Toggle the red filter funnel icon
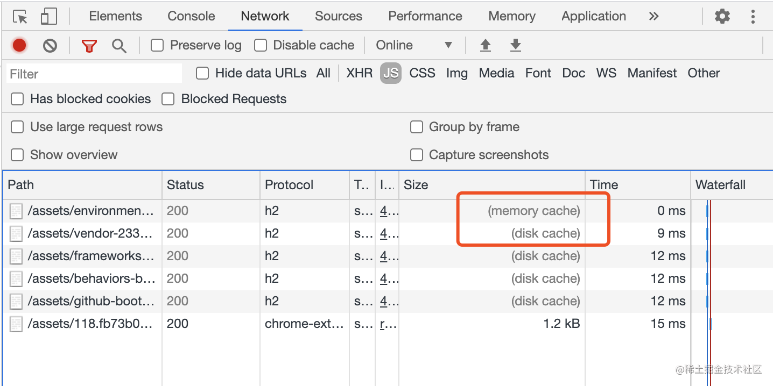This screenshot has height=386, width=773. click(89, 46)
